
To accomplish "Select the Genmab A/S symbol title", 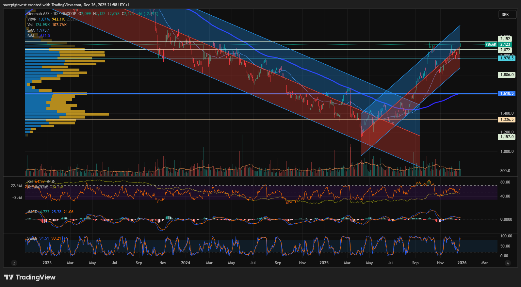I will coord(39,14).
